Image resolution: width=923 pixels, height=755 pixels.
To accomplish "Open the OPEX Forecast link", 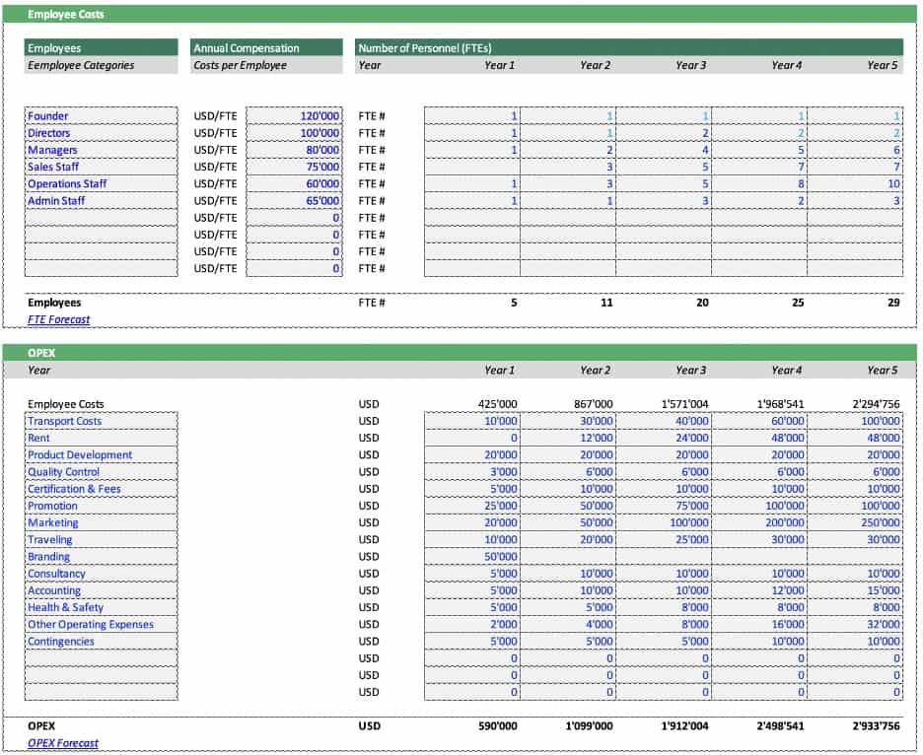I will coord(63,742).
